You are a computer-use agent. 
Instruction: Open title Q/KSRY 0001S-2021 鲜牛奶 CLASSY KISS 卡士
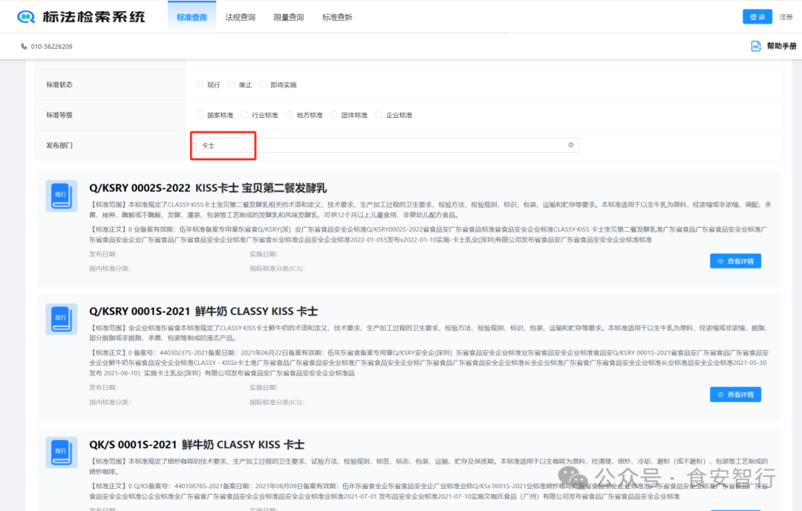click(203, 311)
